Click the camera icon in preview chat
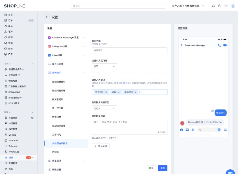The width and height of the screenshot is (238, 174). pyautogui.click(x=181, y=130)
